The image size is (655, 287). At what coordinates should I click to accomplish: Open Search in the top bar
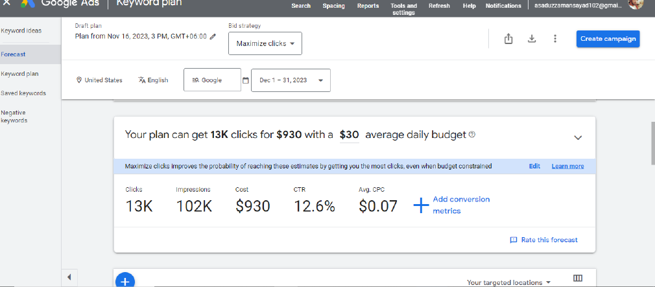click(x=301, y=6)
